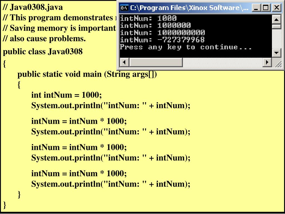Close the Xinox Software console window
This screenshot has height=214, width=285.
coord(276,8)
